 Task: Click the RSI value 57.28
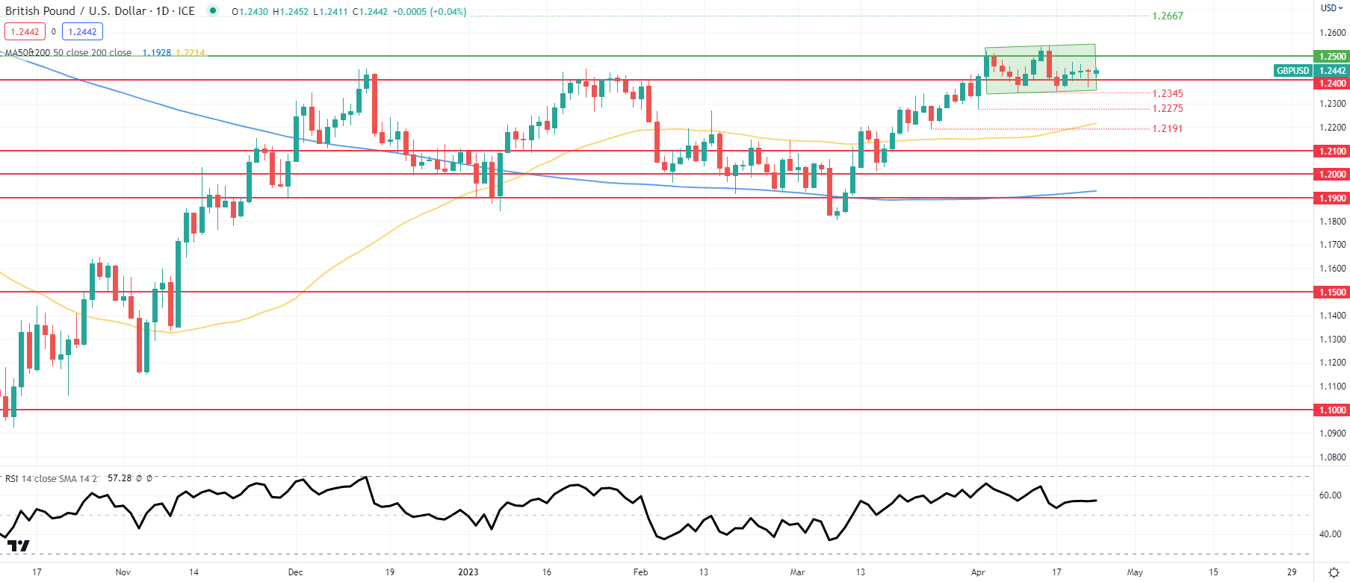[x=120, y=478]
